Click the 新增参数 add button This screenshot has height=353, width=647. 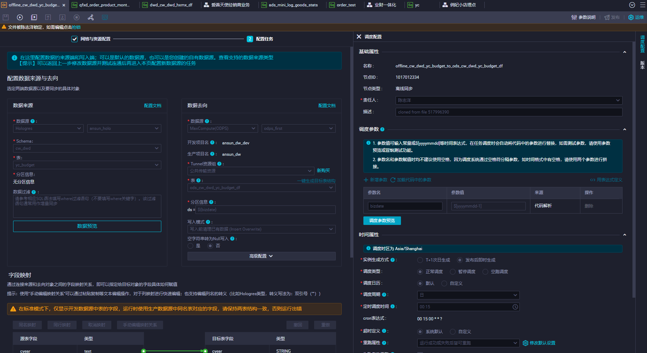375,180
